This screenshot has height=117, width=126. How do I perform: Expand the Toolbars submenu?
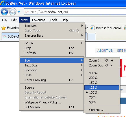(x=52, y=26)
